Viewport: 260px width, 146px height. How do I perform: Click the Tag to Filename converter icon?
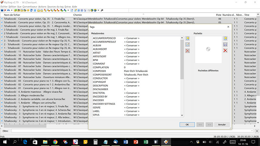coord(45,10)
